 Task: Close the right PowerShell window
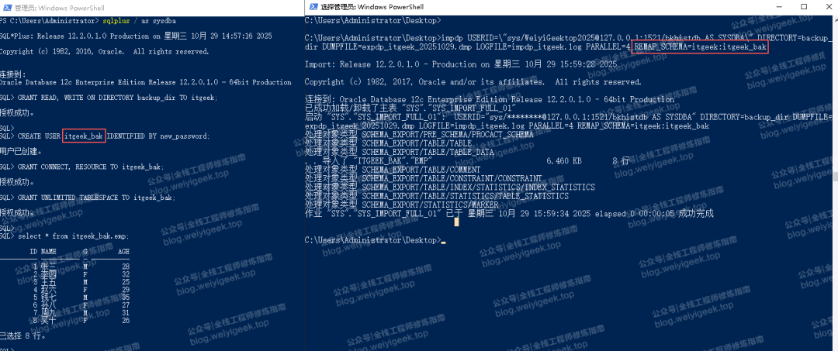coord(827,6)
